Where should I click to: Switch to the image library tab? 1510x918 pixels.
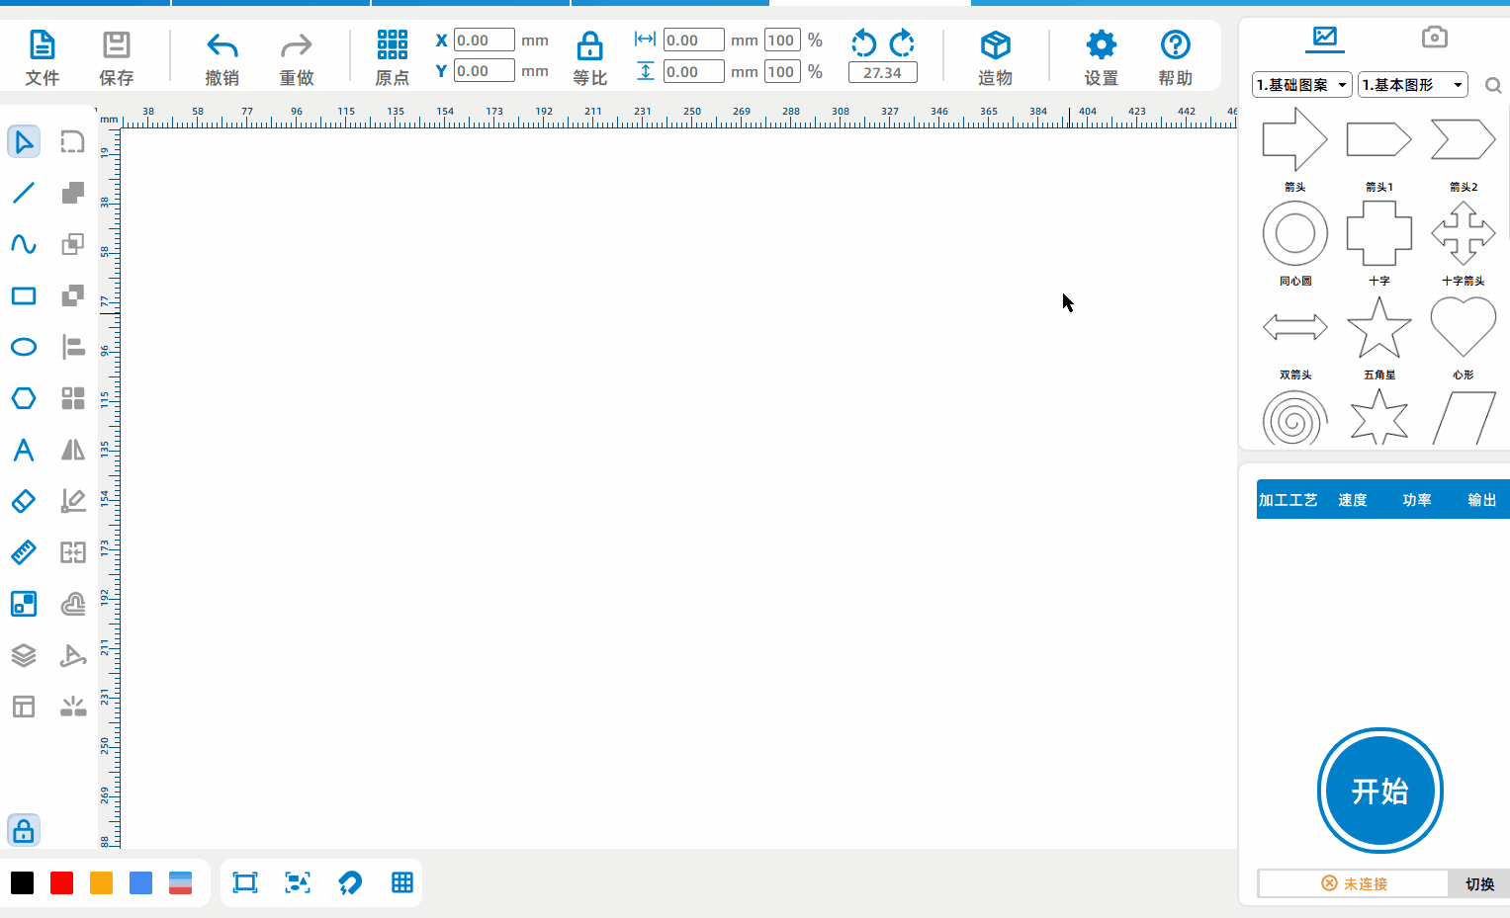point(1324,38)
